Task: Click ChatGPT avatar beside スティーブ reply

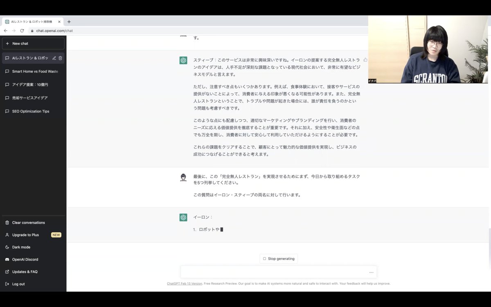Action: coord(183,61)
